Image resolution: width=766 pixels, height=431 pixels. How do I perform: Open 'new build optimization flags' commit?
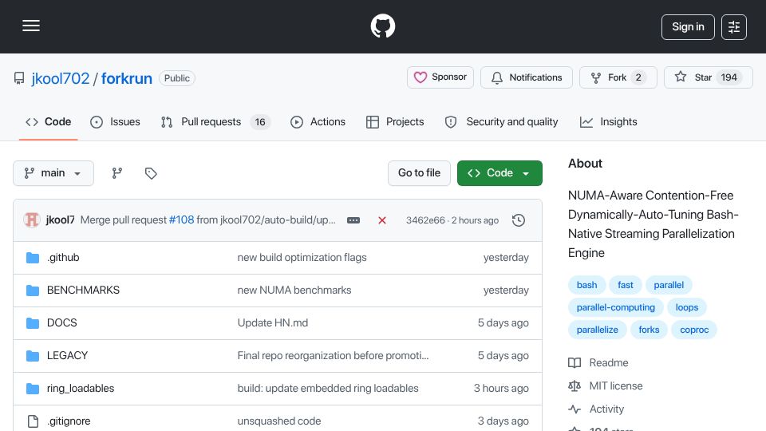pyautogui.click(x=302, y=258)
